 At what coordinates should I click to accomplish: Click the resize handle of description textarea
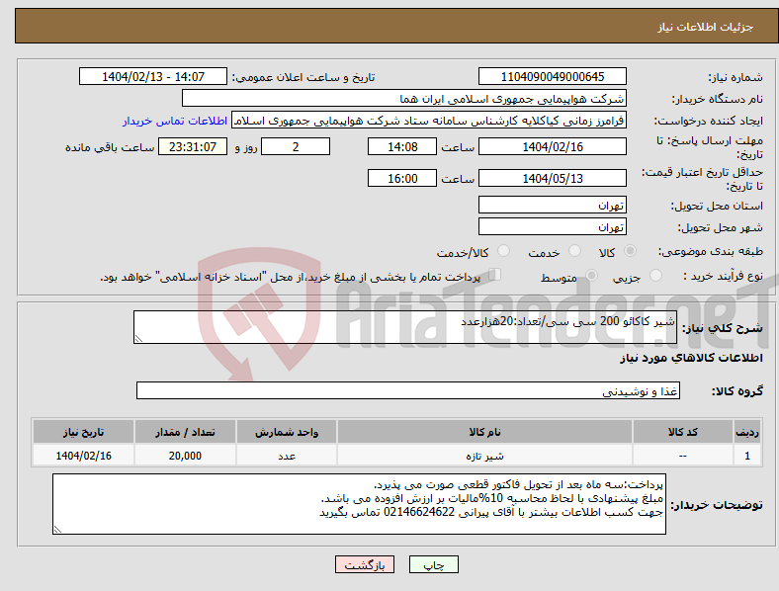138,339
